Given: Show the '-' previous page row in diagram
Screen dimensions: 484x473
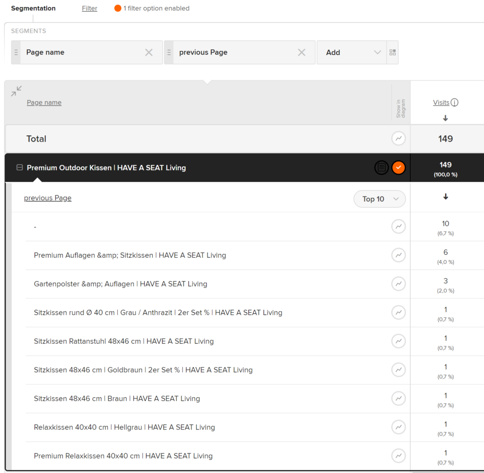Looking at the screenshot, I should click(398, 227).
